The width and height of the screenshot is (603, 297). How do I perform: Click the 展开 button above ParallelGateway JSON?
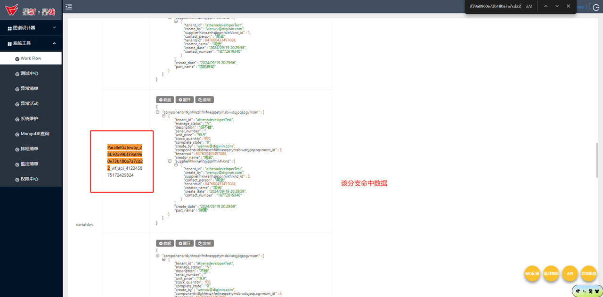click(184, 100)
